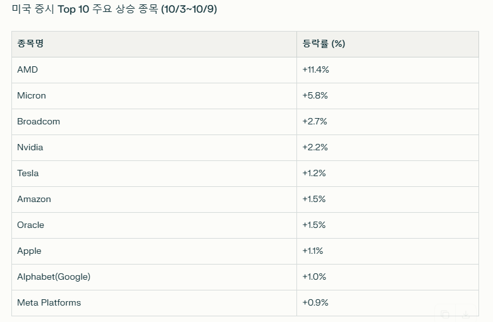Select the Apple row name
The image size is (493, 322).
[x=29, y=251]
